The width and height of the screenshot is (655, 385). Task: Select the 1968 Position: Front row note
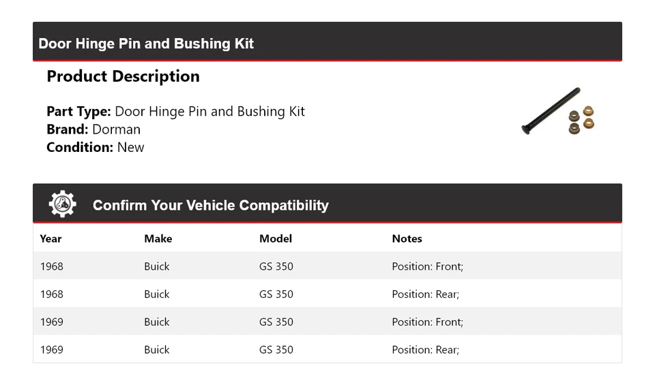[427, 266]
